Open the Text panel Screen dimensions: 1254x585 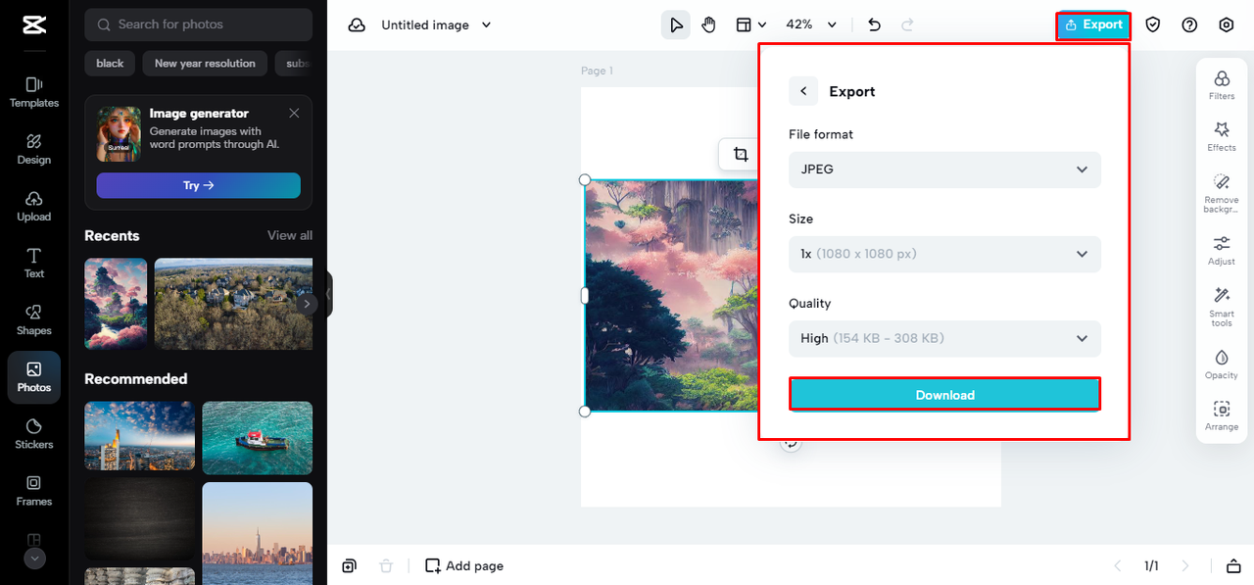tap(34, 263)
